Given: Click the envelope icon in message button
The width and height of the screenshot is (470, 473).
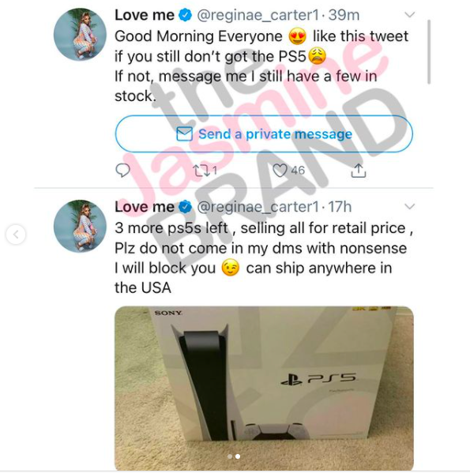Looking at the screenshot, I should pos(184,134).
